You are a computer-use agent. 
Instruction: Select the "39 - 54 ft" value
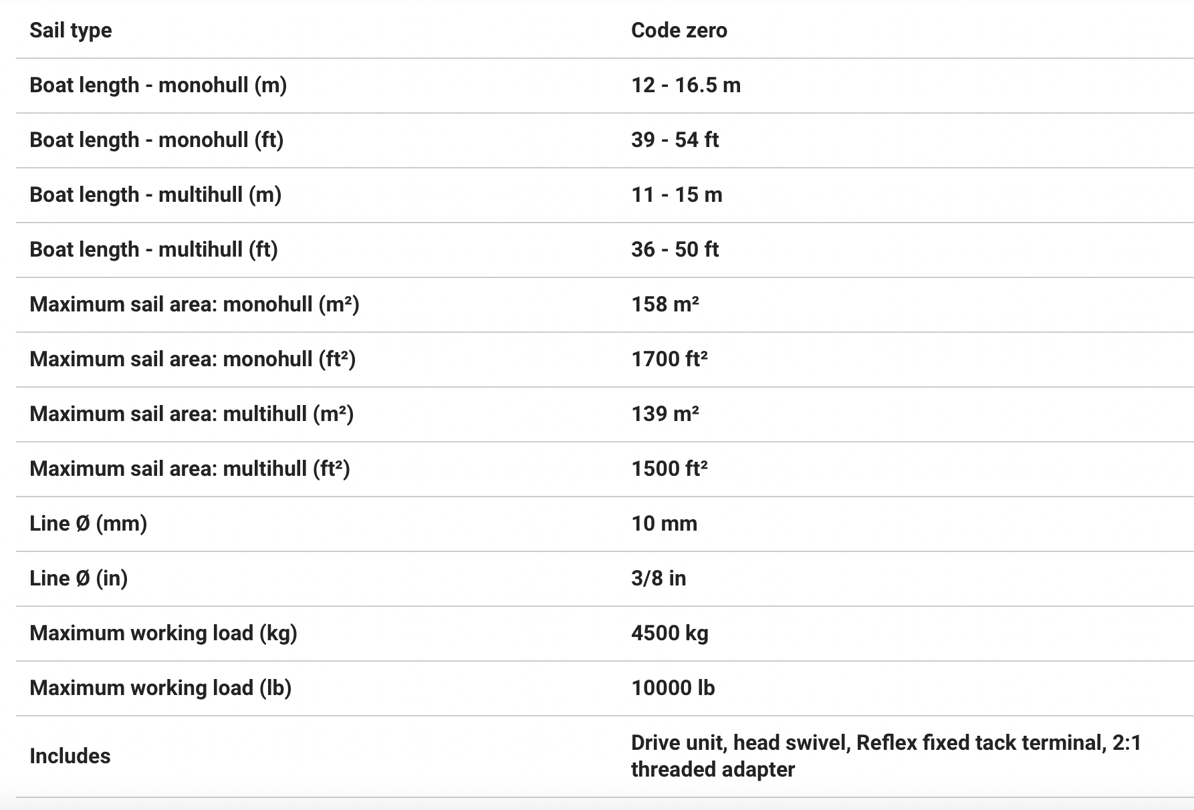(x=675, y=140)
